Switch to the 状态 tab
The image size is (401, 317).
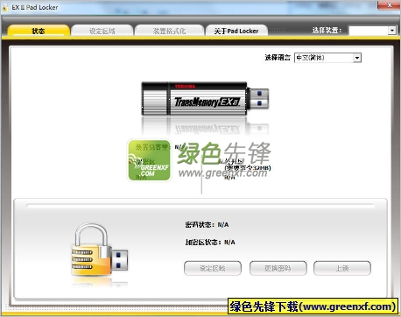39,31
